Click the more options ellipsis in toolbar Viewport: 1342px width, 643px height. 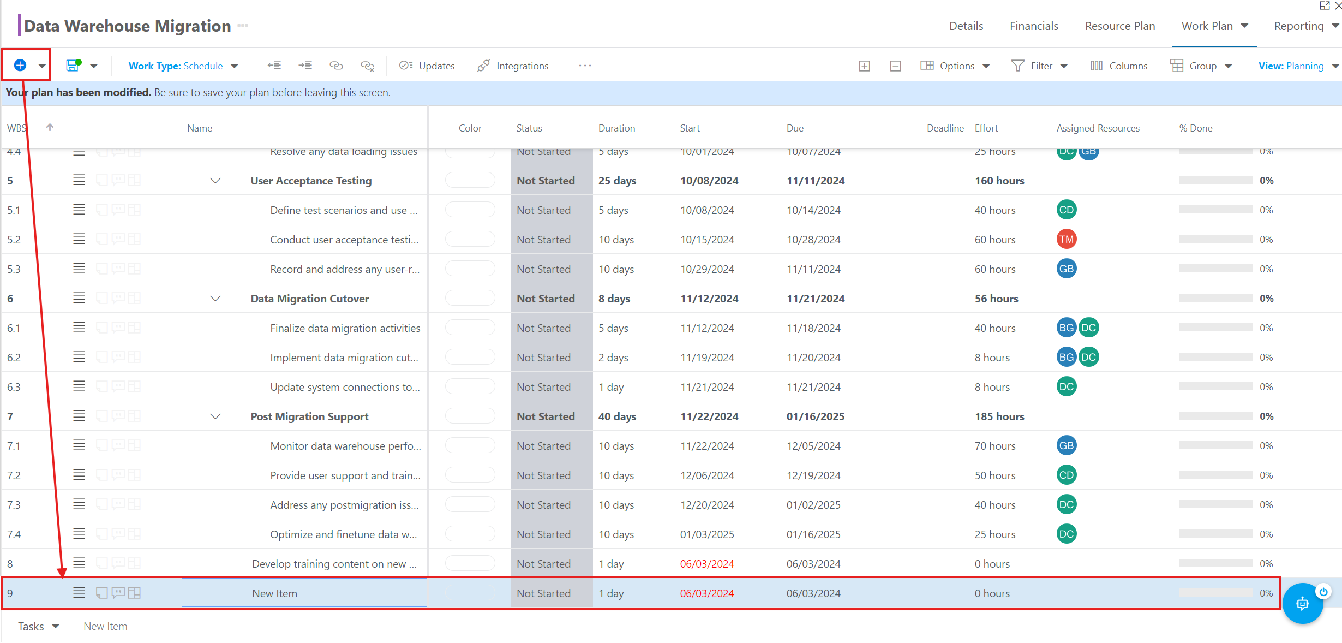click(585, 66)
